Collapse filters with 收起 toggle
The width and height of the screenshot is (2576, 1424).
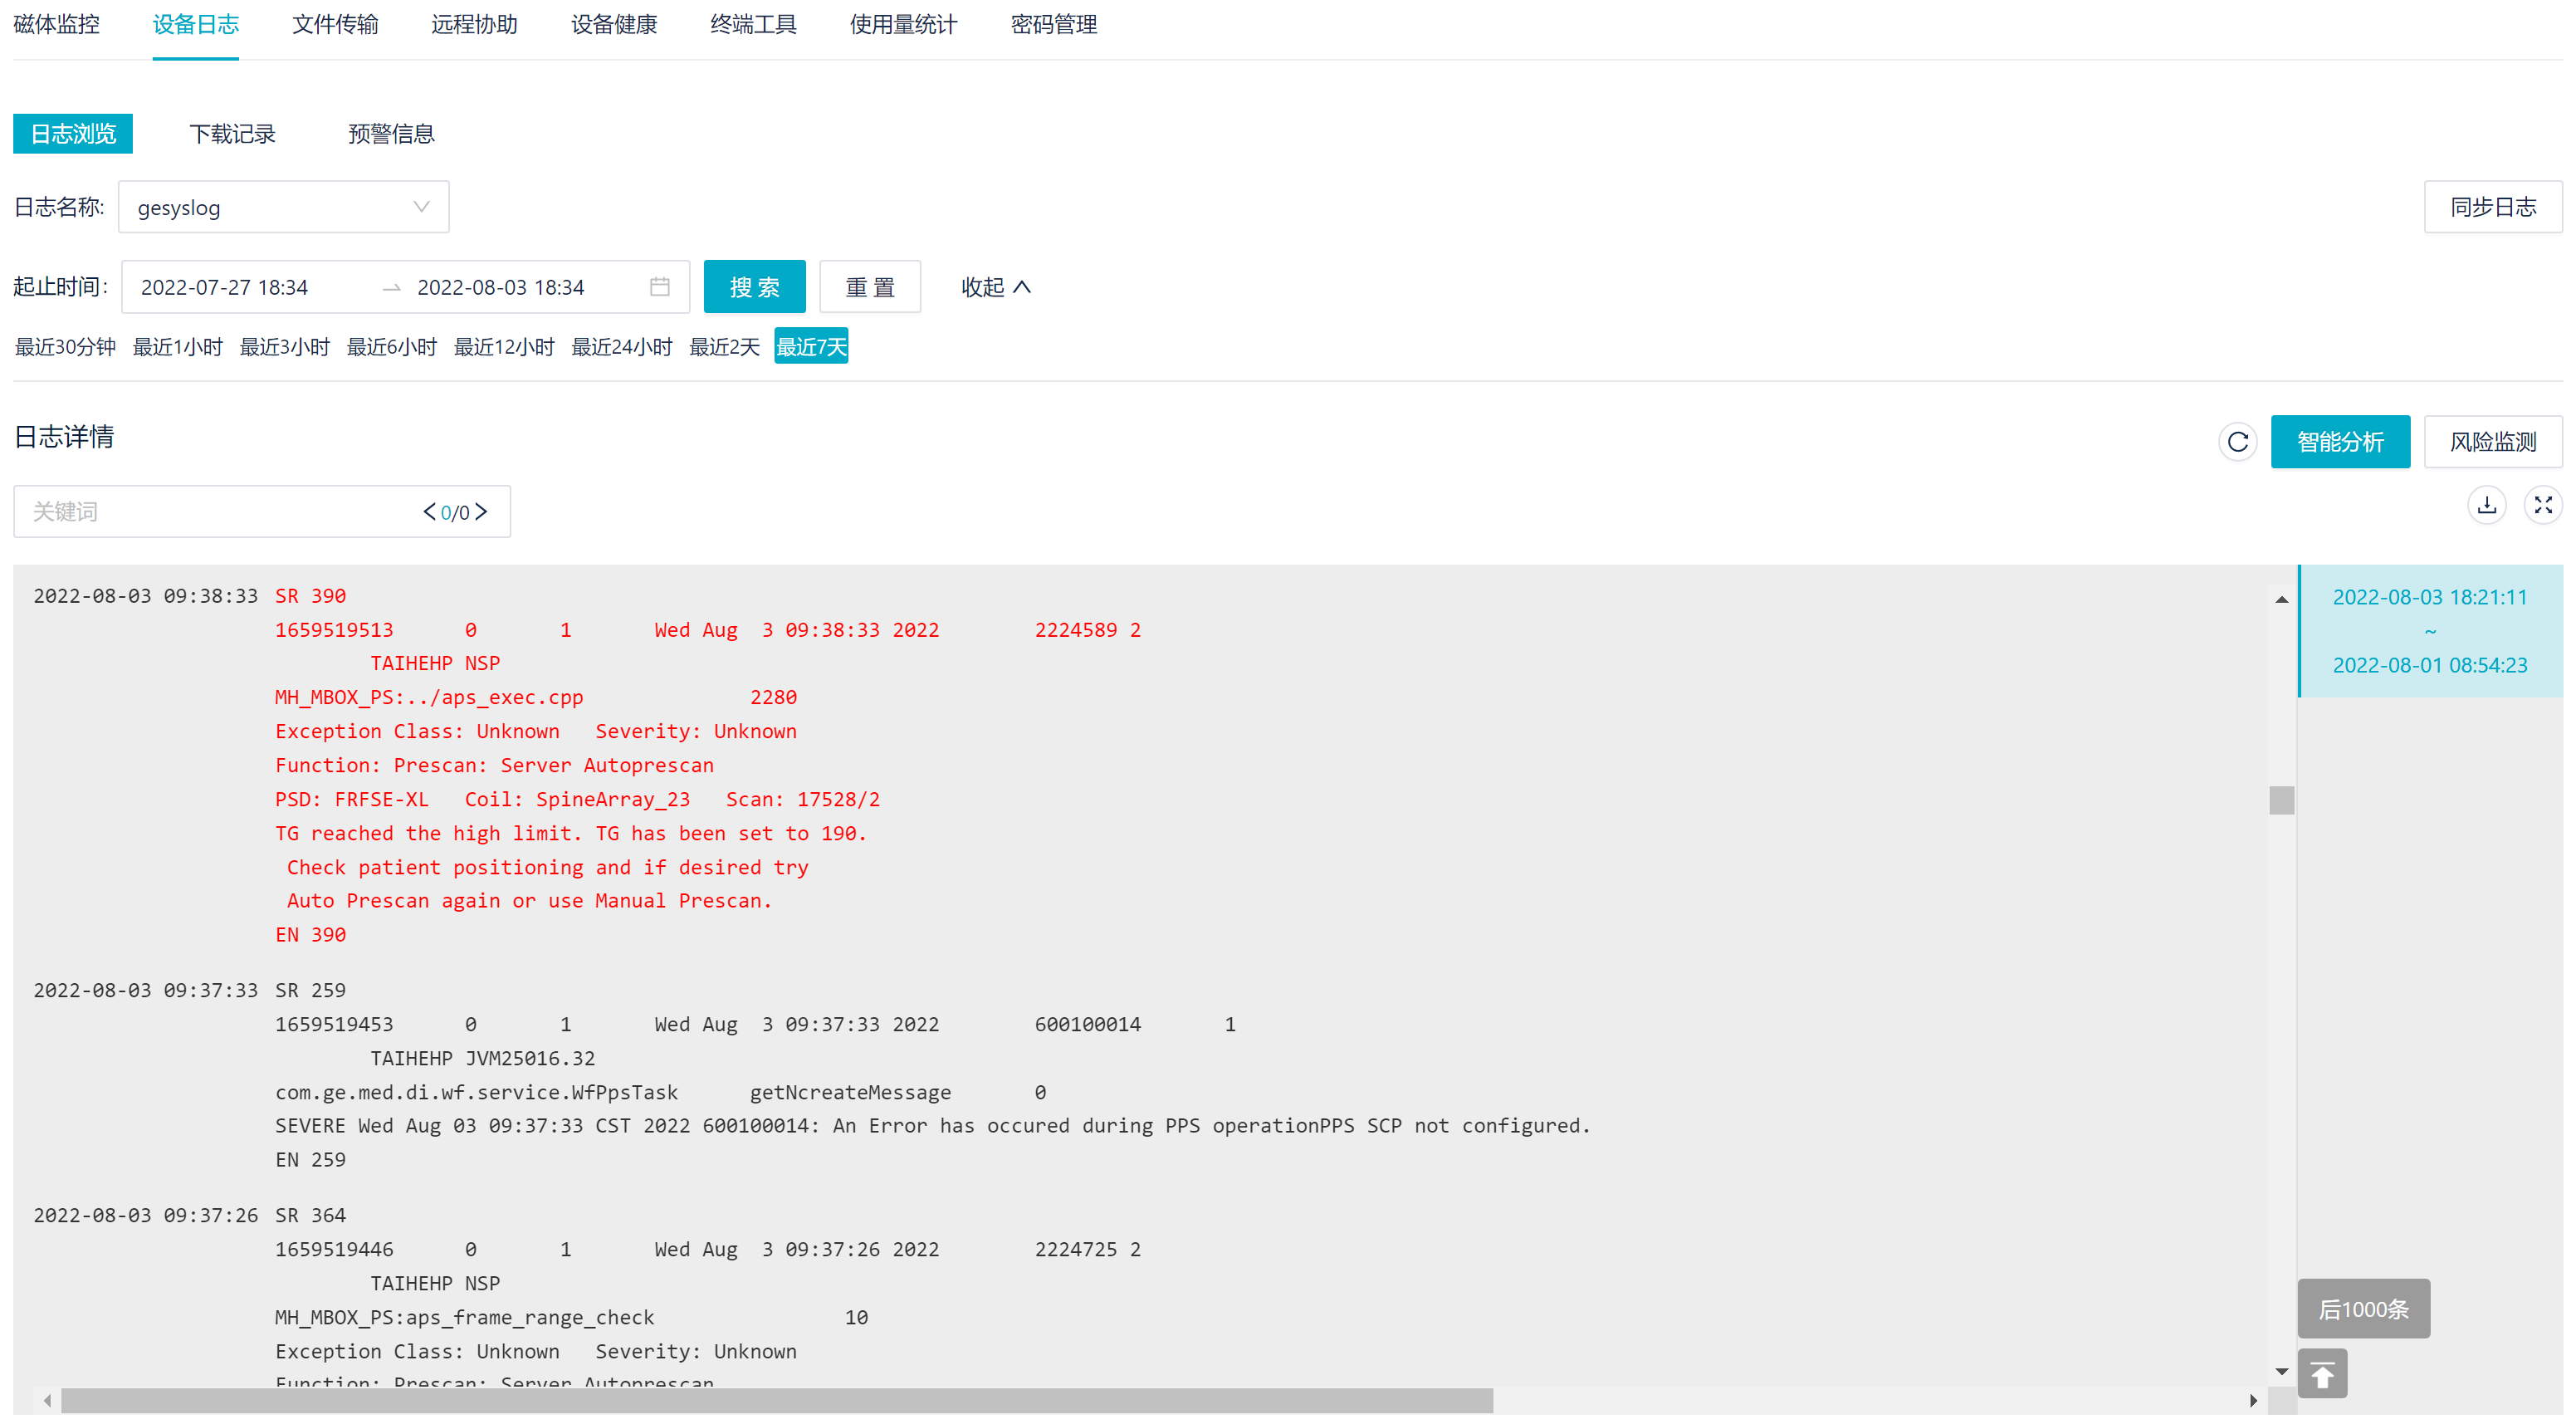(x=995, y=287)
